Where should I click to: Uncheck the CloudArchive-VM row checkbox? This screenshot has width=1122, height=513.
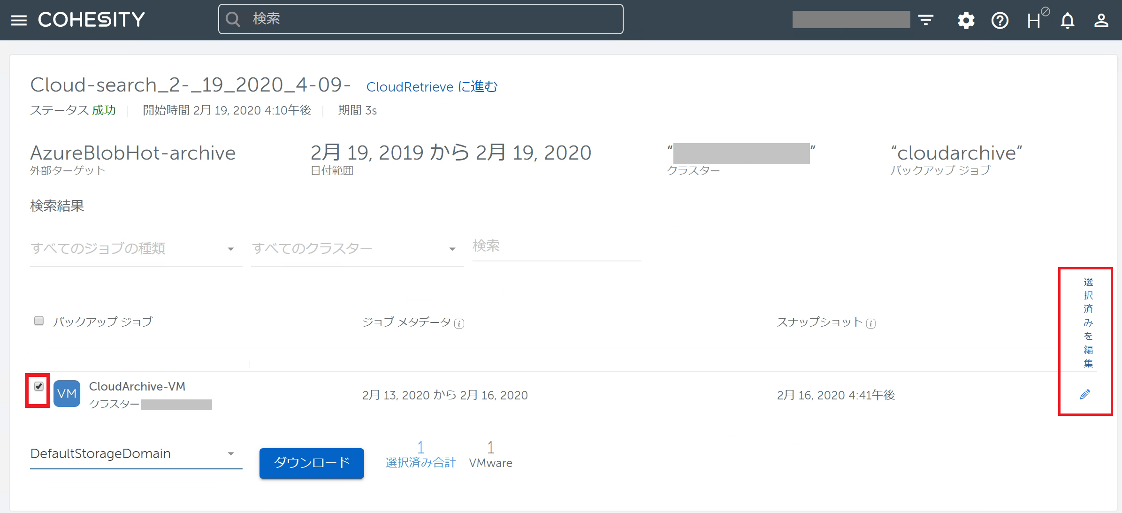pyautogui.click(x=39, y=386)
